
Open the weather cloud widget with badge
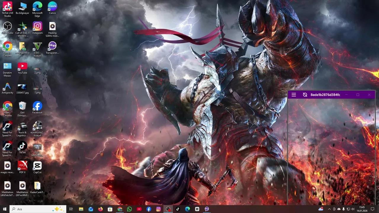321,209
